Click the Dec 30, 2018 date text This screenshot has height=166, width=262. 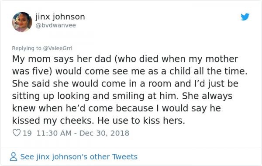104,133
